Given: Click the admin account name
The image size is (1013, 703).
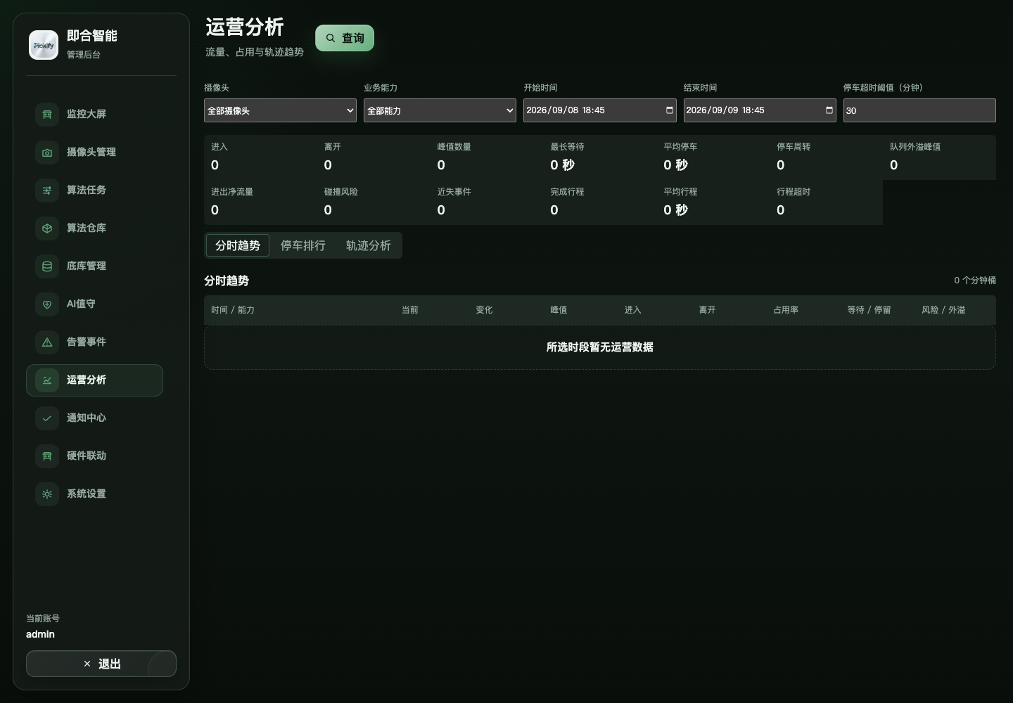Looking at the screenshot, I should 40,634.
